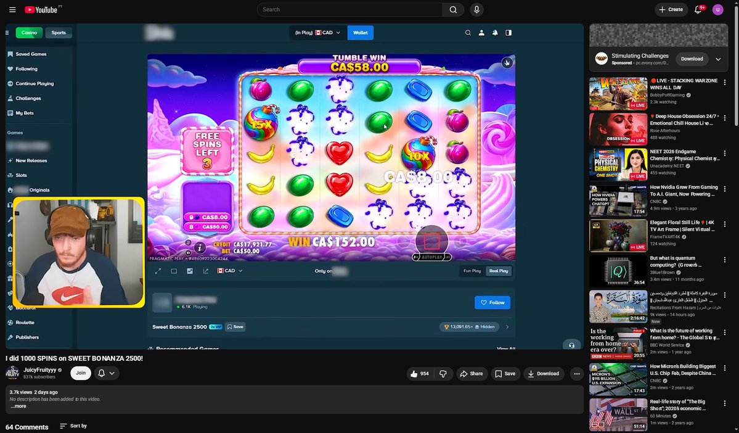Toggle the Autoplay control in the game
Viewport: 739px width, 433px height.
[x=431, y=257]
